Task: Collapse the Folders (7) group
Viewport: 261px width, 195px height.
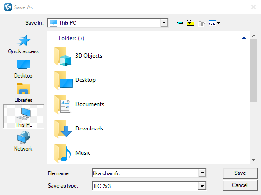Action: point(244,38)
